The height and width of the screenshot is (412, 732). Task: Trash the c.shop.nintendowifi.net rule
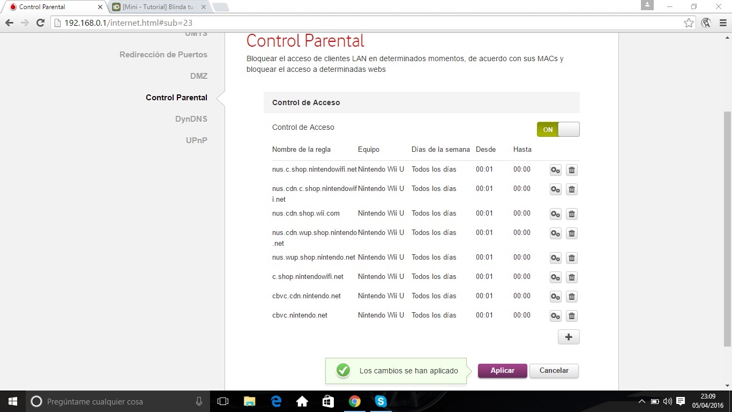572,277
